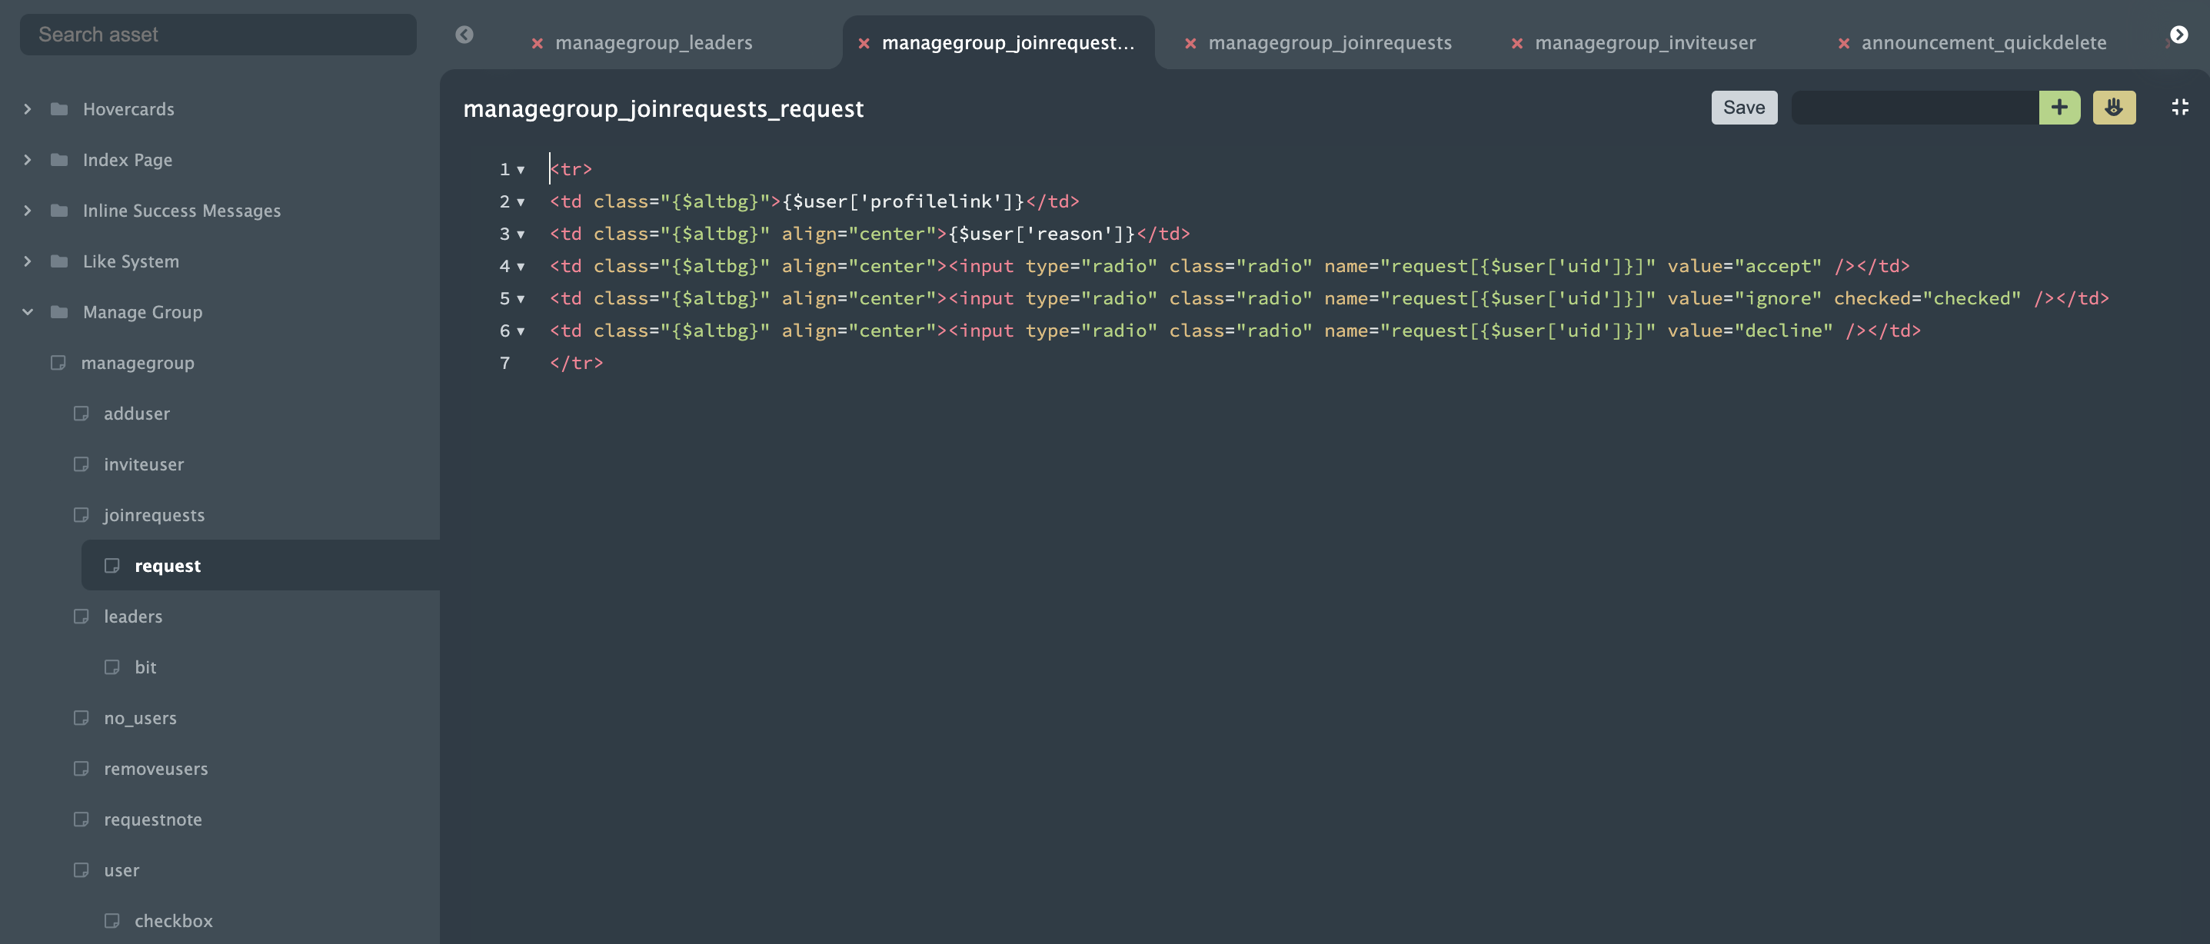Click the text field beside Save
Image resolution: width=2210 pixels, height=944 pixels.
pyautogui.click(x=1914, y=107)
